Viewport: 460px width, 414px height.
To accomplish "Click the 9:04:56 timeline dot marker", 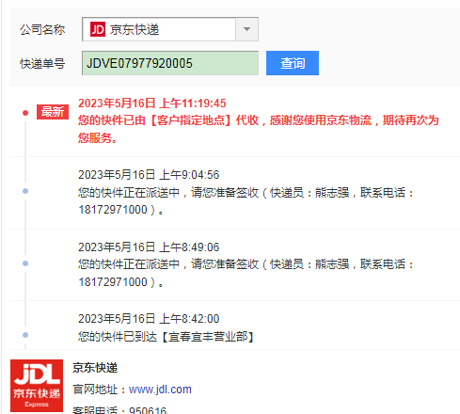I will [x=25, y=191].
